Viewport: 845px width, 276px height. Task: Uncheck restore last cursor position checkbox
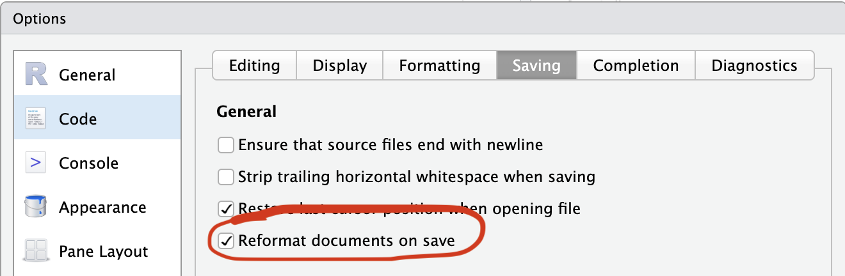(x=226, y=208)
